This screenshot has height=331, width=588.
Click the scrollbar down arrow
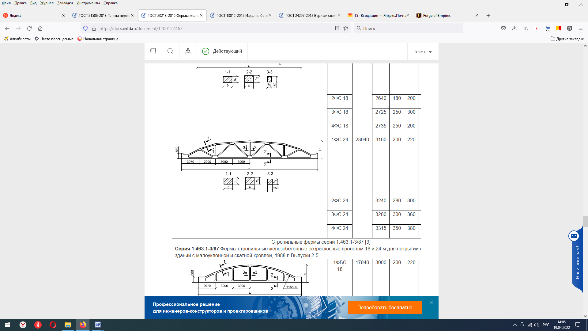(x=585, y=316)
